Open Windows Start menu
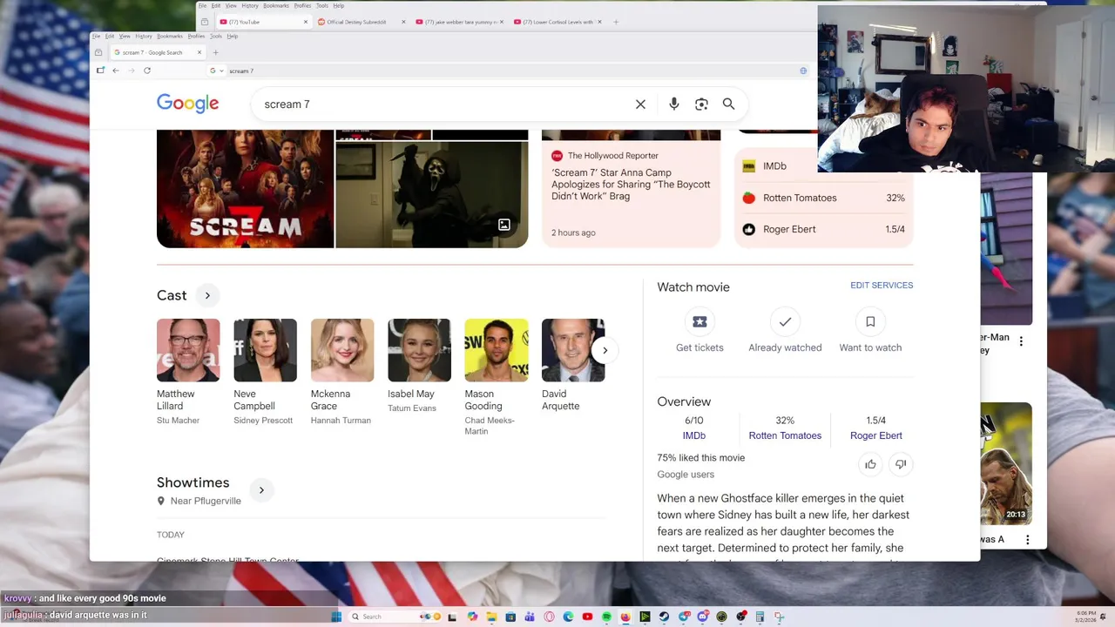 [336, 617]
